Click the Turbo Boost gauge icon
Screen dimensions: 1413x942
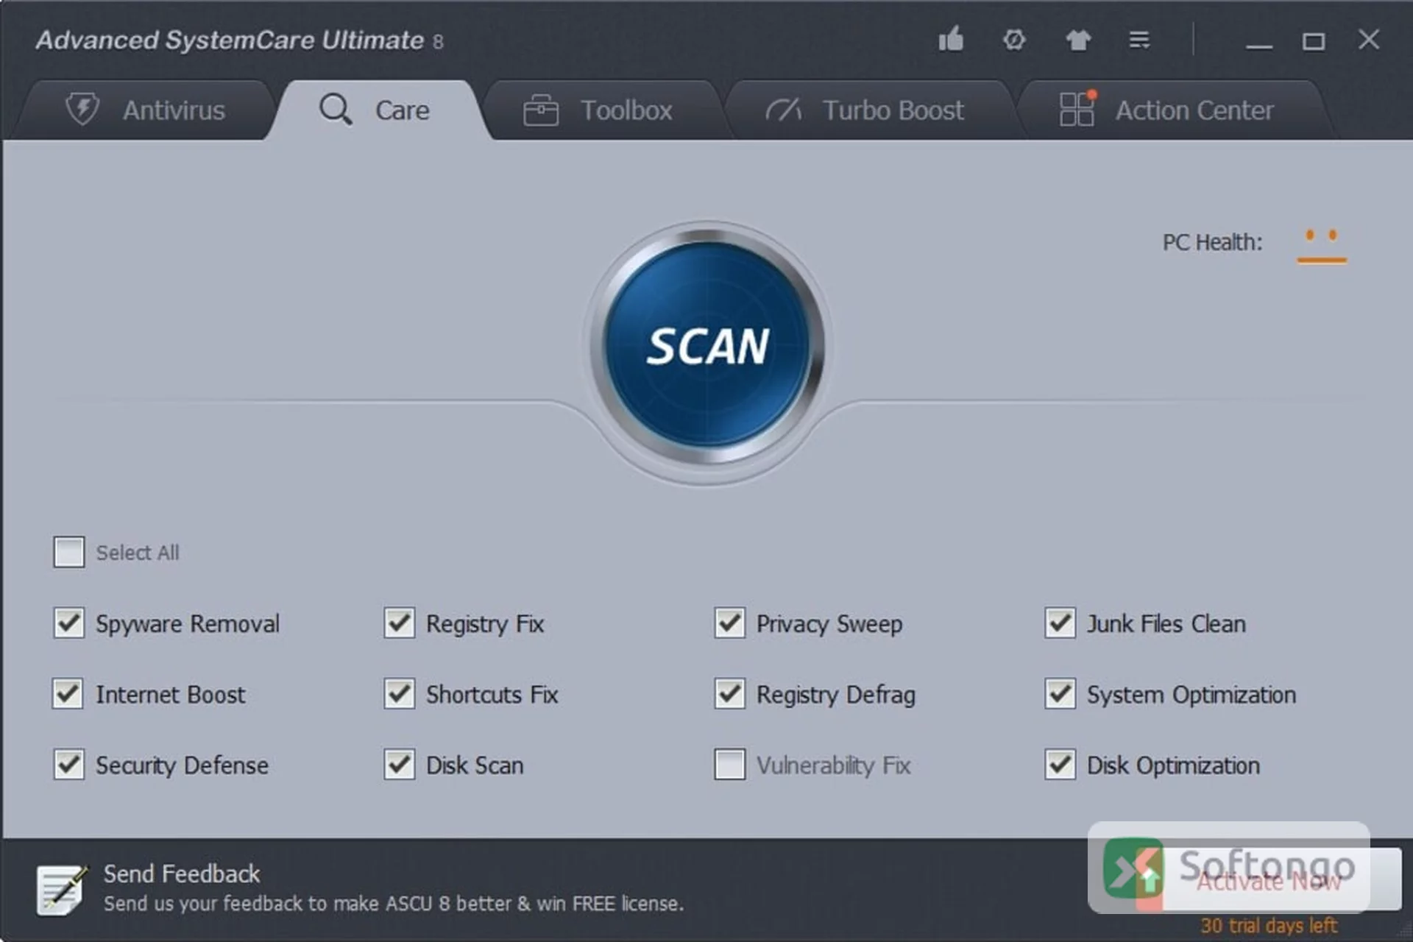(x=784, y=110)
